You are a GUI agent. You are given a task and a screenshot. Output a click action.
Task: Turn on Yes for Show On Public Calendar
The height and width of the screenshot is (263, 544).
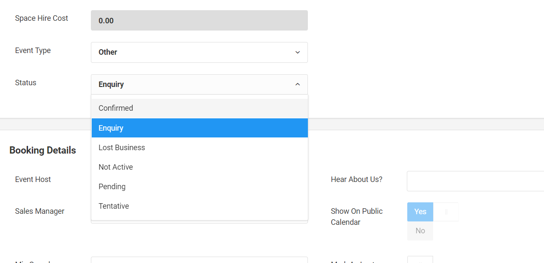tap(420, 212)
